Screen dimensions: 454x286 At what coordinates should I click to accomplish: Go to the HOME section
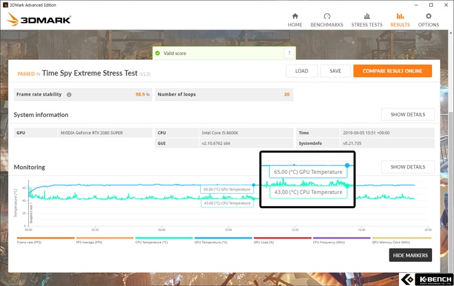[294, 20]
